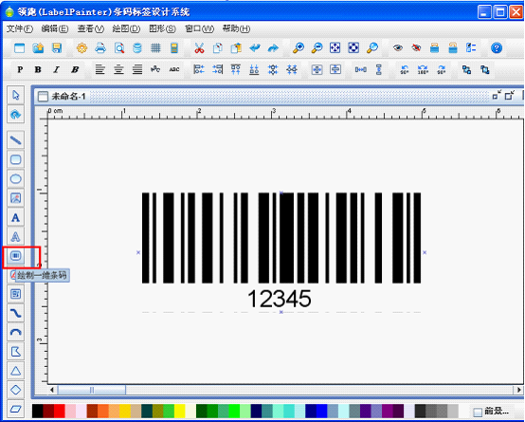Select the outlined text A tool
The height and width of the screenshot is (422, 525).
(x=16, y=237)
